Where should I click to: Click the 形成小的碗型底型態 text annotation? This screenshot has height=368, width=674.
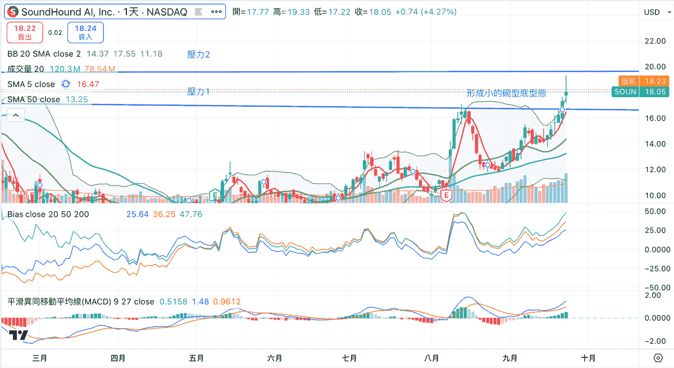click(506, 93)
